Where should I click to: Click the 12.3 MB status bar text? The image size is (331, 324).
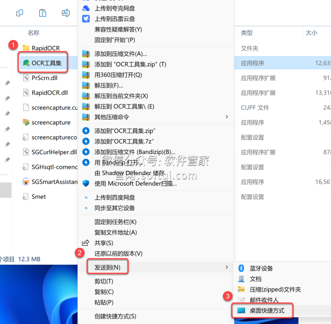[x=29, y=259]
